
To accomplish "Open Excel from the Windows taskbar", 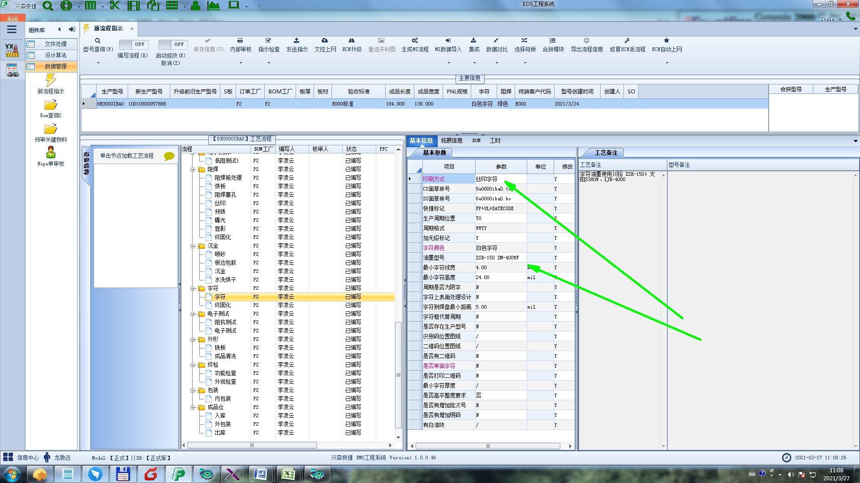I will [x=288, y=474].
